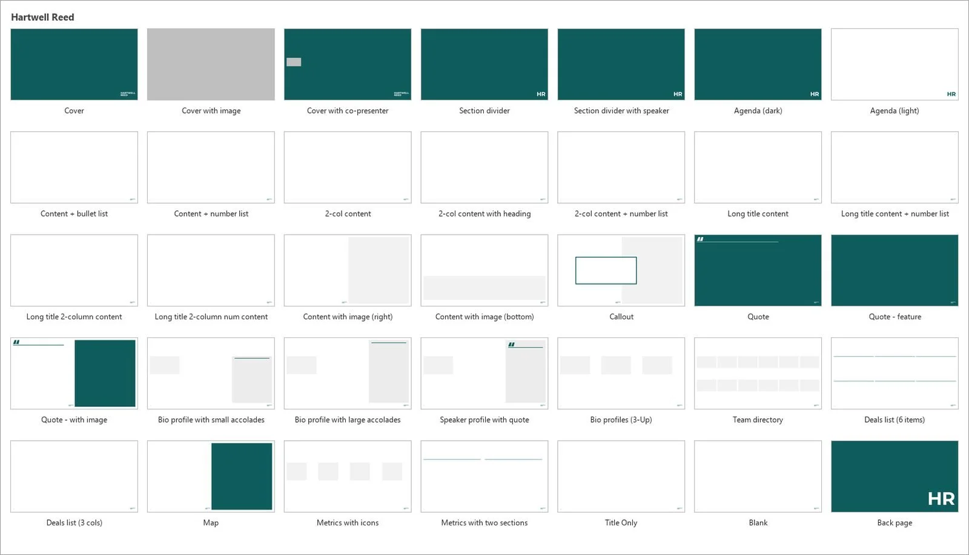Choose Content + number list layout
Viewport: 969px width, 555px height.
[211, 167]
